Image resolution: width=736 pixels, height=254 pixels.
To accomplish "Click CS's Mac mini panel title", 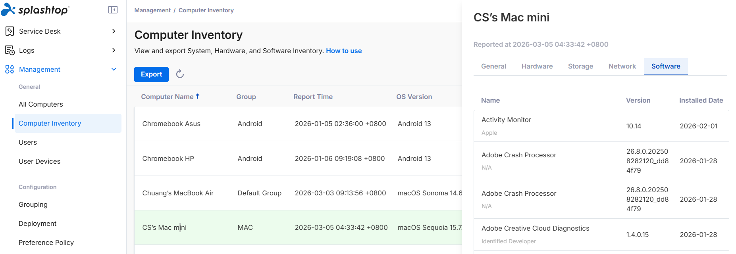I will click(x=511, y=17).
